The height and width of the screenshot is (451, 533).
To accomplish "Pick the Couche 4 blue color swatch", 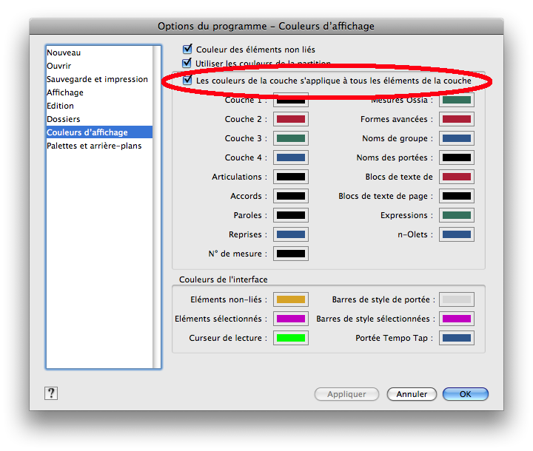I will [291, 157].
